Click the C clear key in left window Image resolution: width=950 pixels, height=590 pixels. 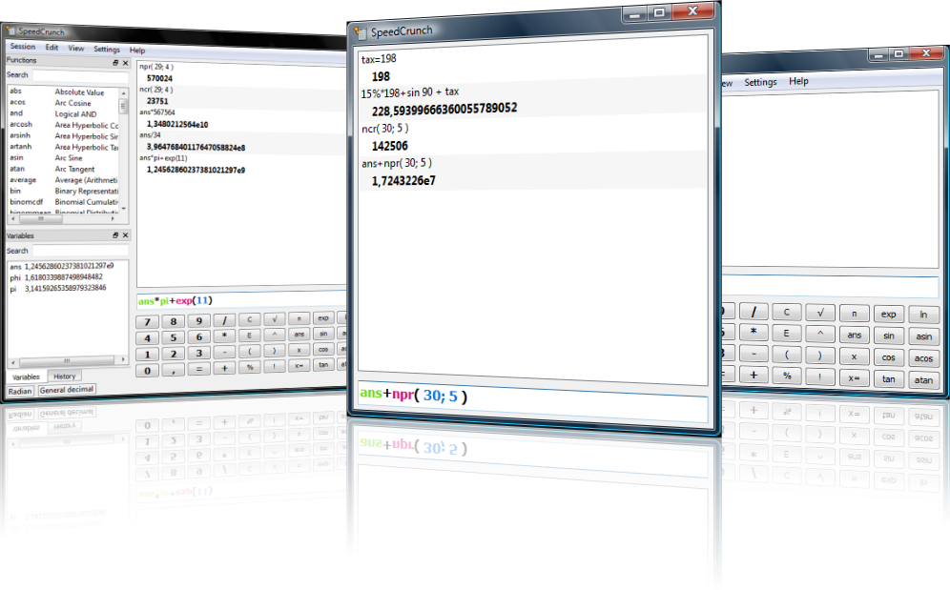click(249, 319)
